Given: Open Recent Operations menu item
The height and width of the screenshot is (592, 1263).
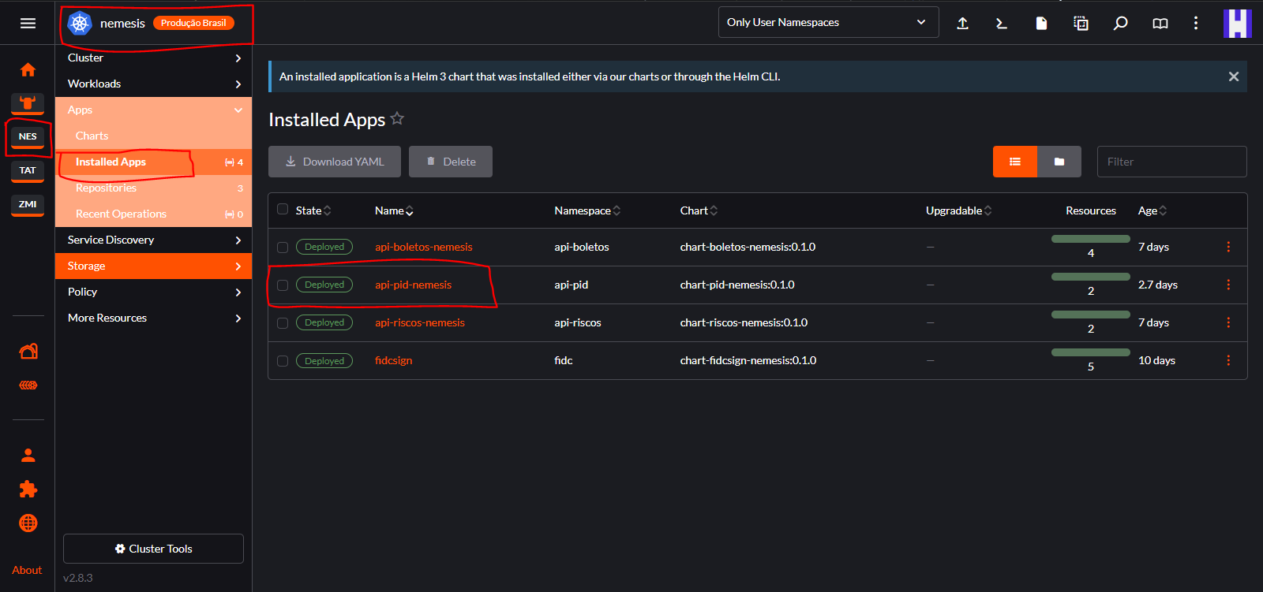Looking at the screenshot, I should pyautogui.click(x=121, y=214).
